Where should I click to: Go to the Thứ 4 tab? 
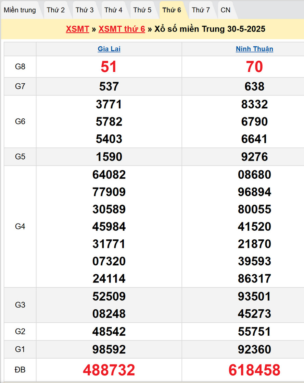[113, 10]
